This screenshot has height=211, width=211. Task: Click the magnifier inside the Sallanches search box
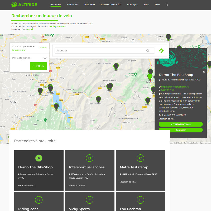pos(148,51)
